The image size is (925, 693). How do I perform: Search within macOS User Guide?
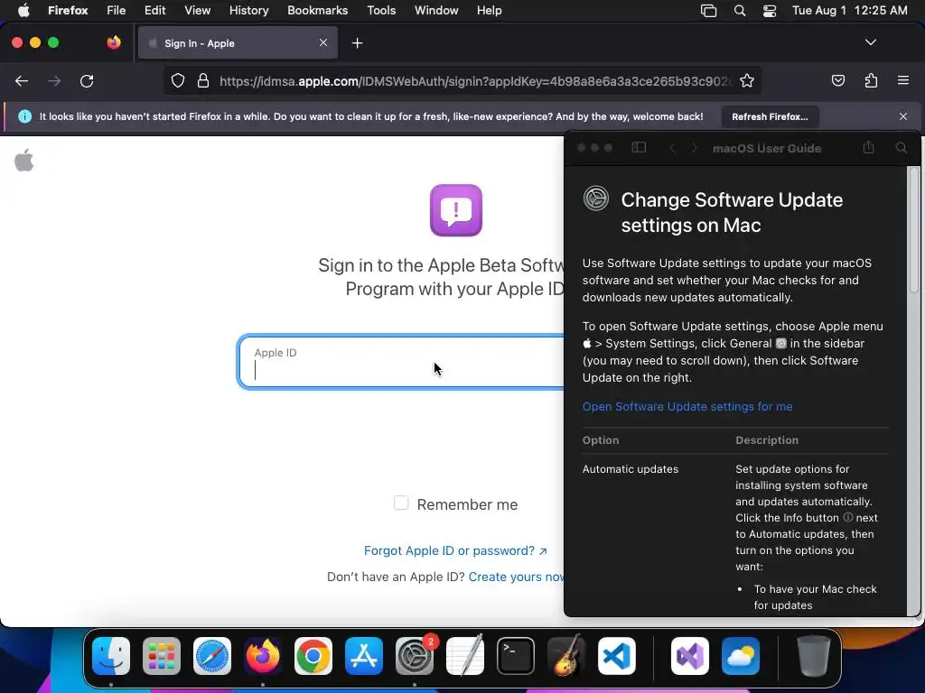pyautogui.click(x=901, y=148)
